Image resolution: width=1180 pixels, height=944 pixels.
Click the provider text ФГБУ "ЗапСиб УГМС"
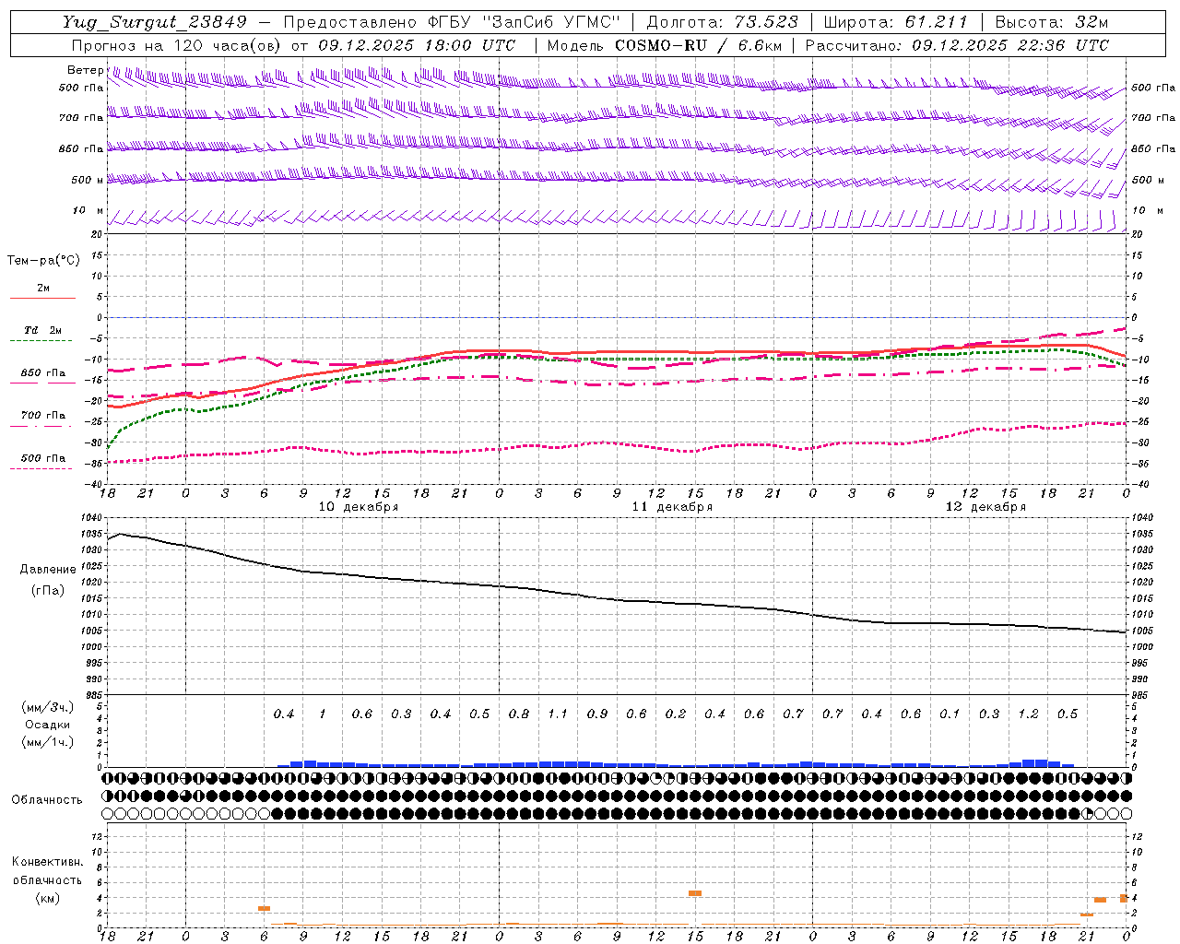[524, 22]
